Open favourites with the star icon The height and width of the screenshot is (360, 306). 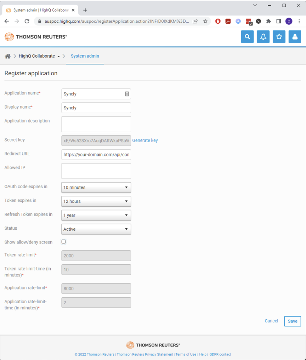pyautogui.click(x=279, y=37)
